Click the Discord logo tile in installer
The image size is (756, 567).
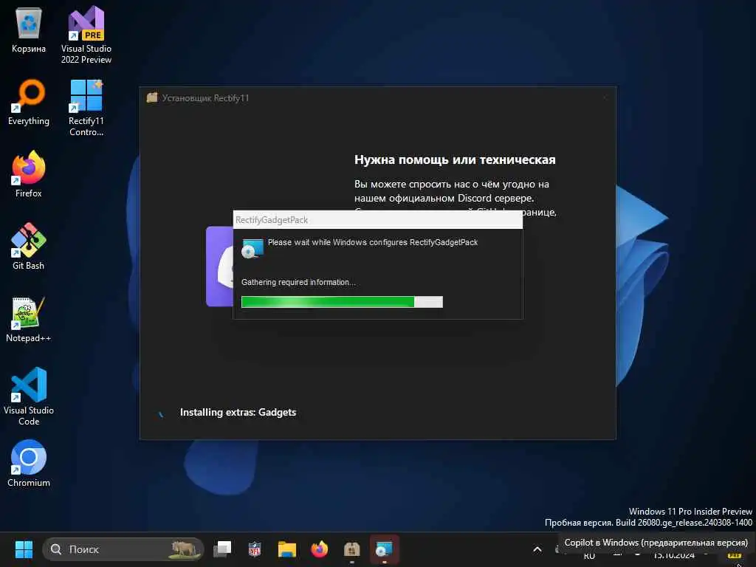[220, 266]
